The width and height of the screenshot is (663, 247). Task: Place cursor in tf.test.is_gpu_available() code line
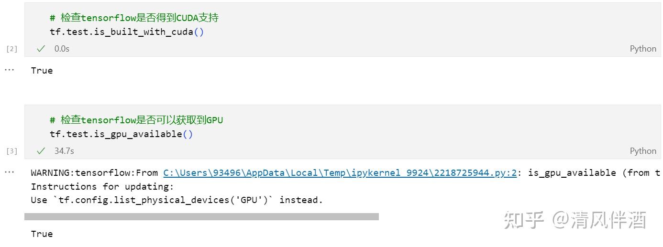pos(121,134)
